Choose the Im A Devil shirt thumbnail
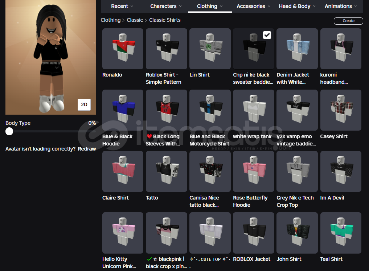 tap(341, 172)
